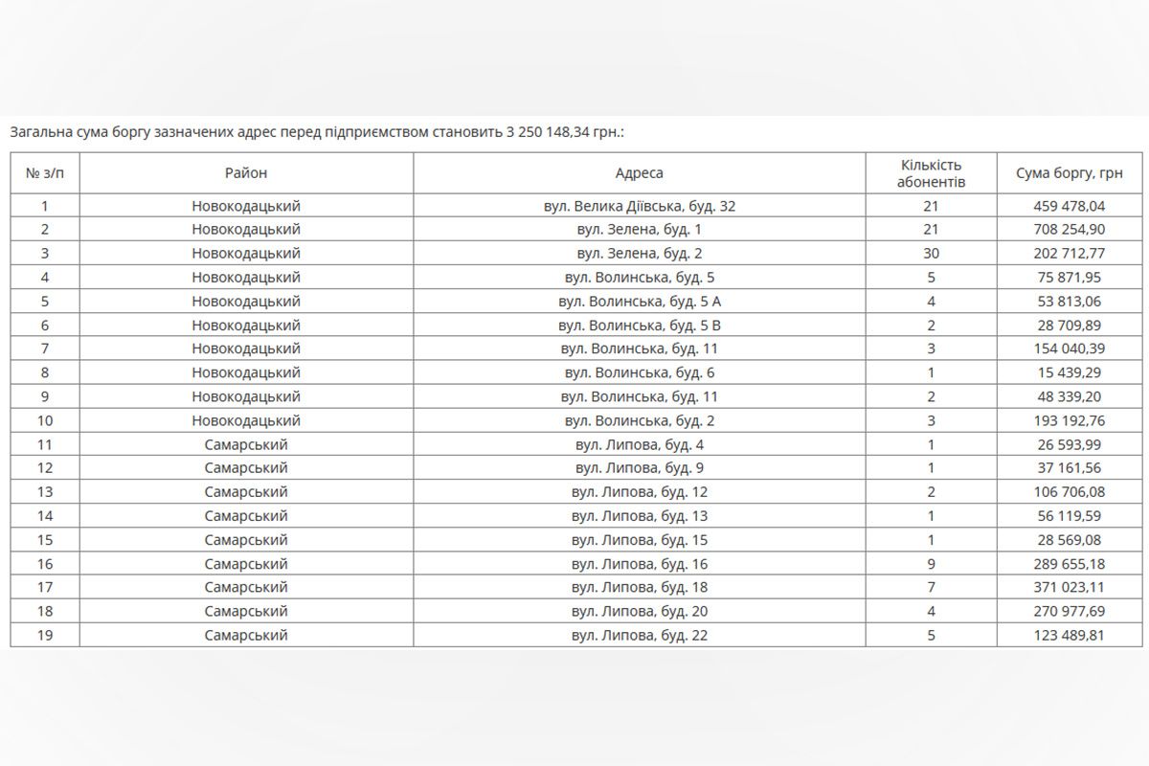Click address "вул. Волинська, буд. 6"
Screen dimensions: 1149x766
pyautogui.click(x=639, y=373)
